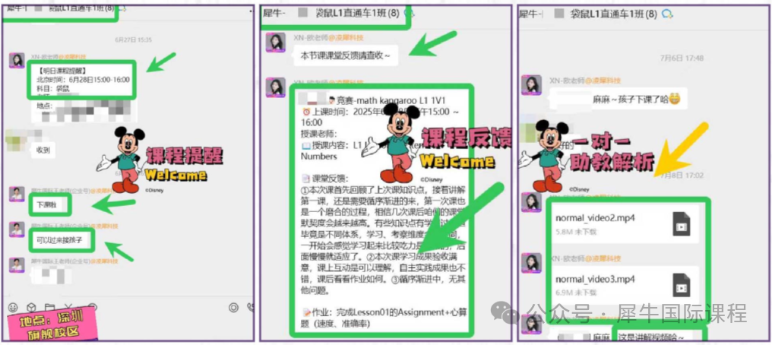Click the round target icon in left toolbar
Image resolution: width=772 pixels, height=345 pixels.
[x=233, y=308]
